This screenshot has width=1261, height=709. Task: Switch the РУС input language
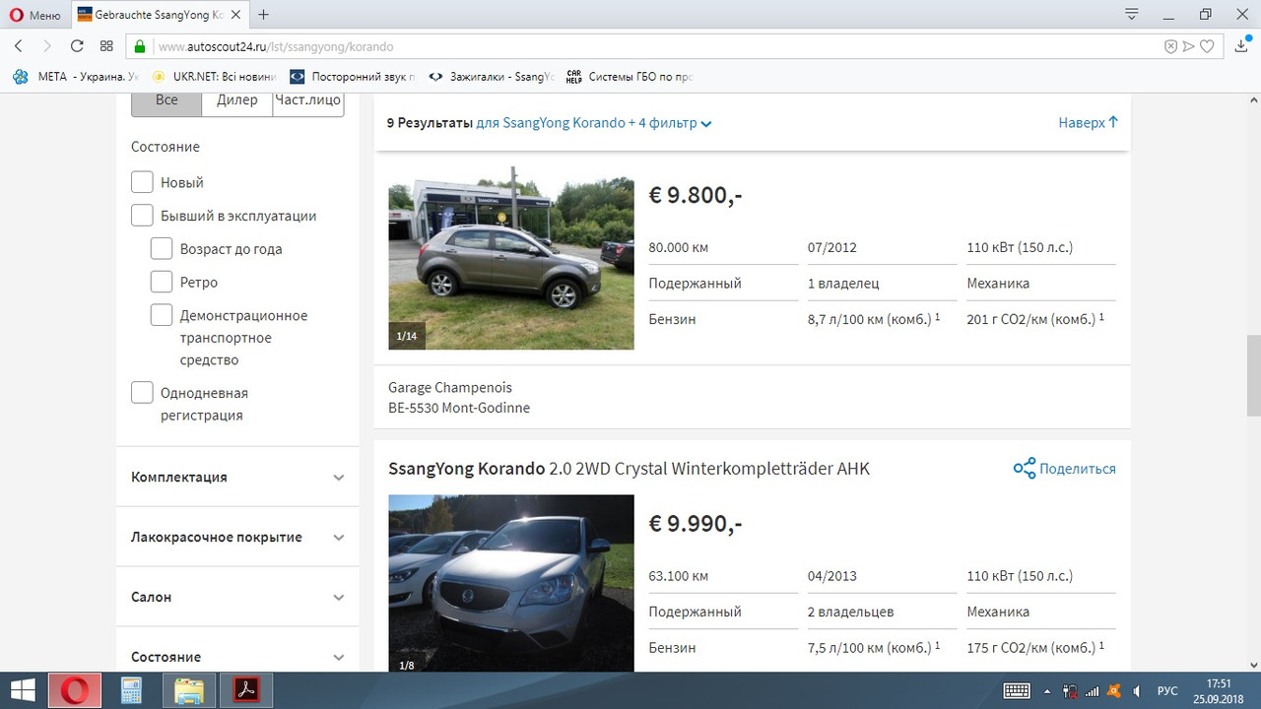pyautogui.click(x=1167, y=690)
